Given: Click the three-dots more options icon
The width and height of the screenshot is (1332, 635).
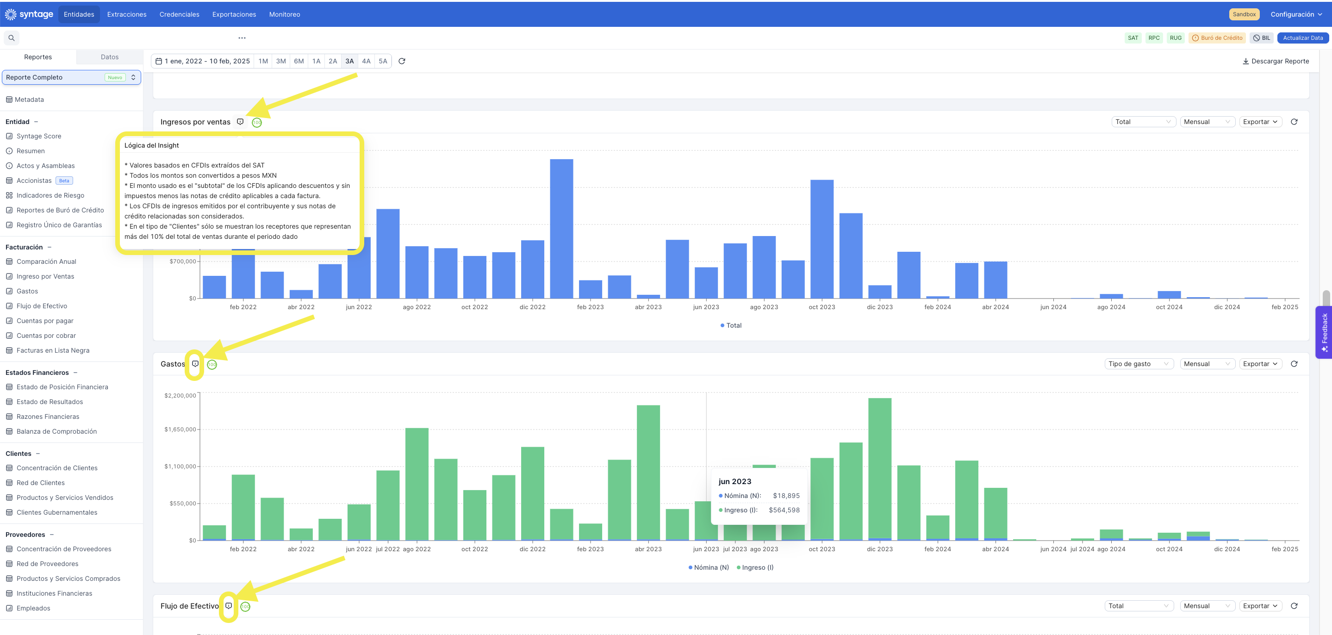Looking at the screenshot, I should click(242, 38).
